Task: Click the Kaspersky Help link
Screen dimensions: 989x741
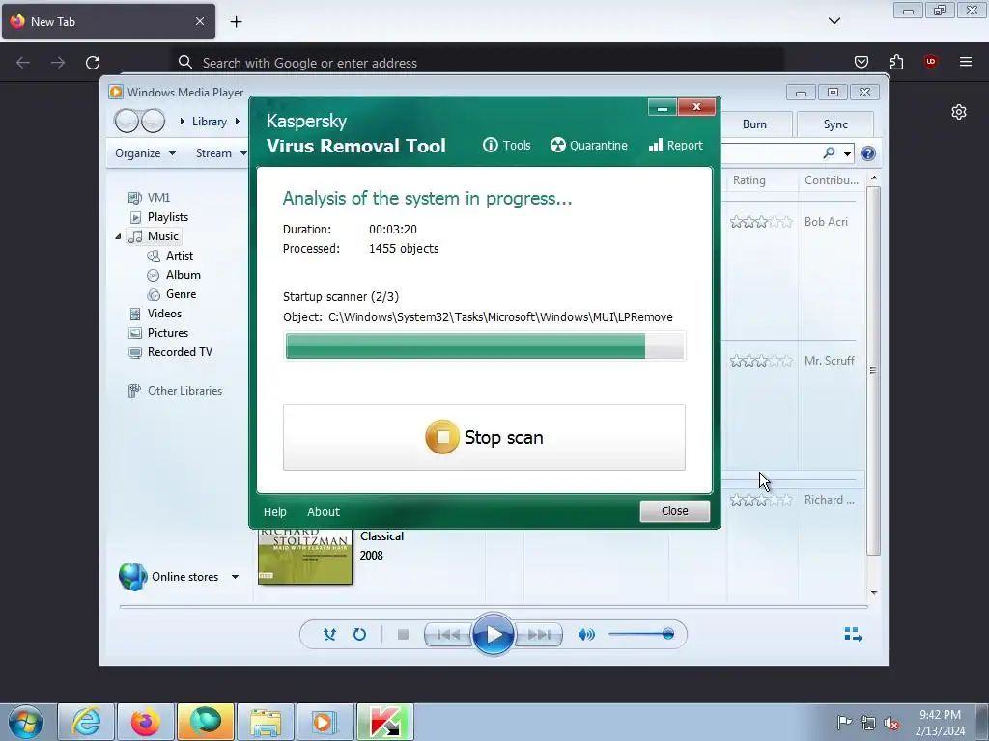Action: [x=274, y=511]
